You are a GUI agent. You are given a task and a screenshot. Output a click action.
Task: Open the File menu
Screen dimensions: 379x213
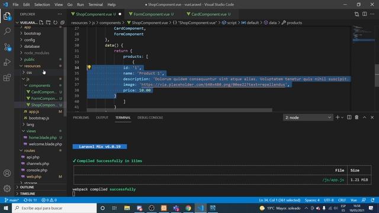click(x=15, y=4)
